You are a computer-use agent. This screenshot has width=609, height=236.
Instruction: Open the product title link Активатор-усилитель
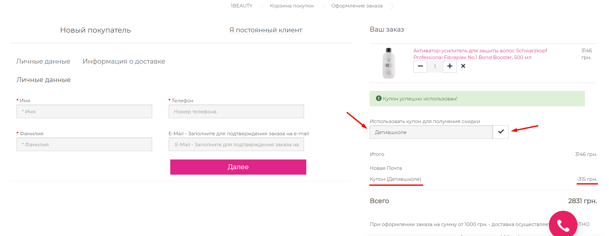click(480, 54)
